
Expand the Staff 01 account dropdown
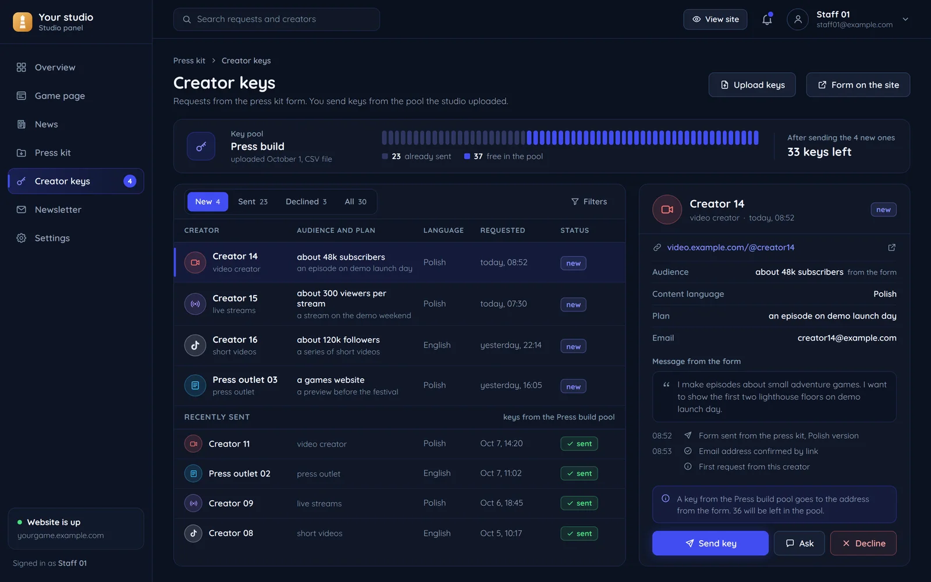coord(905,19)
